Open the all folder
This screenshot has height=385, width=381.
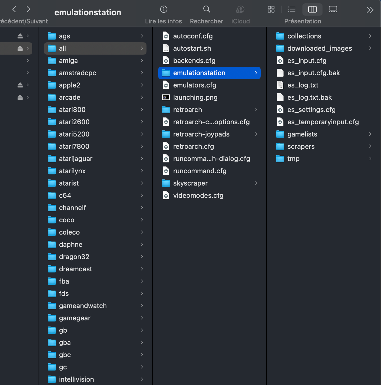pyautogui.click(x=95, y=48)
